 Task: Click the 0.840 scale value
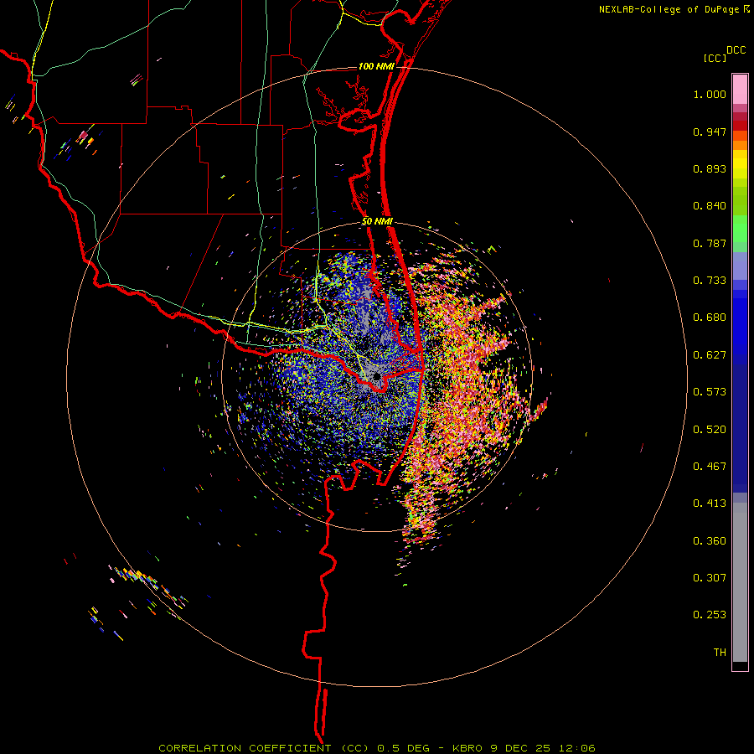[x=710, y=206]
